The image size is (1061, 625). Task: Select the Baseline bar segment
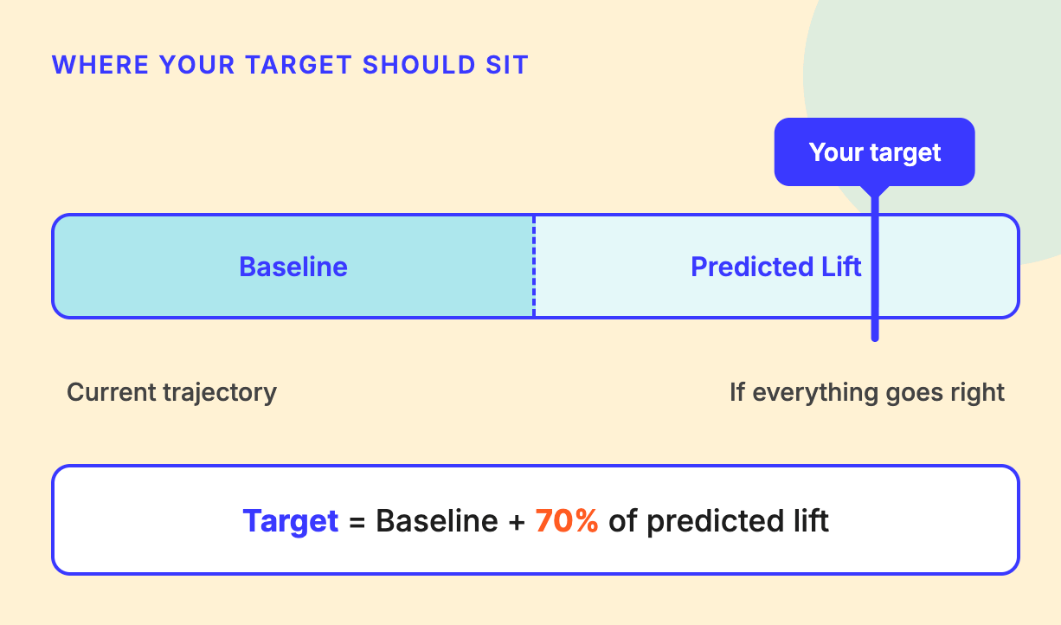[x=293, y=267]
